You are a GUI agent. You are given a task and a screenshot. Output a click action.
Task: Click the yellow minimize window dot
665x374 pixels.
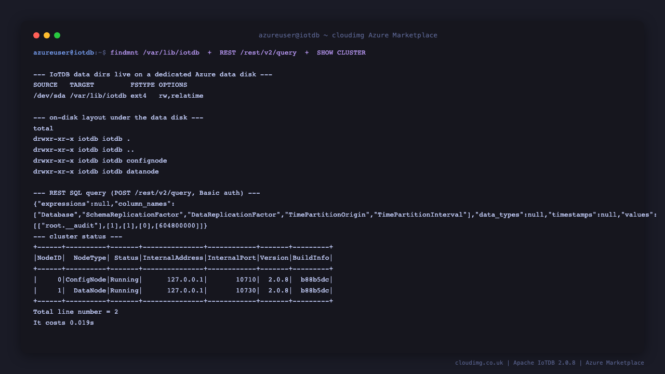tap(47, 35)
